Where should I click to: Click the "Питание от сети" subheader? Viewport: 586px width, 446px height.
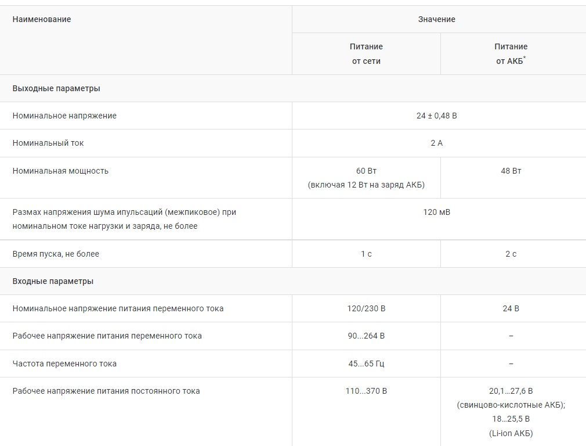pos(366,53)
